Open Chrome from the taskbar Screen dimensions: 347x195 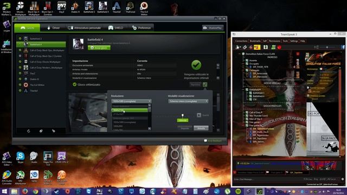point(35,191)
